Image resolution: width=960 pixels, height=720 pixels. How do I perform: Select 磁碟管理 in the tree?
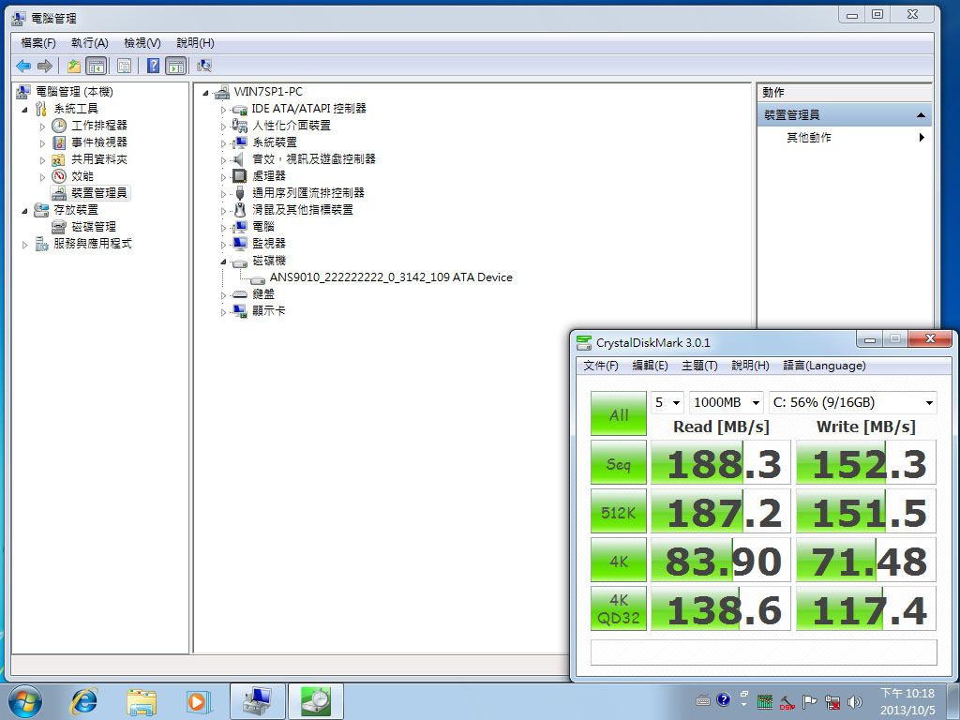(x=94, y=227)
